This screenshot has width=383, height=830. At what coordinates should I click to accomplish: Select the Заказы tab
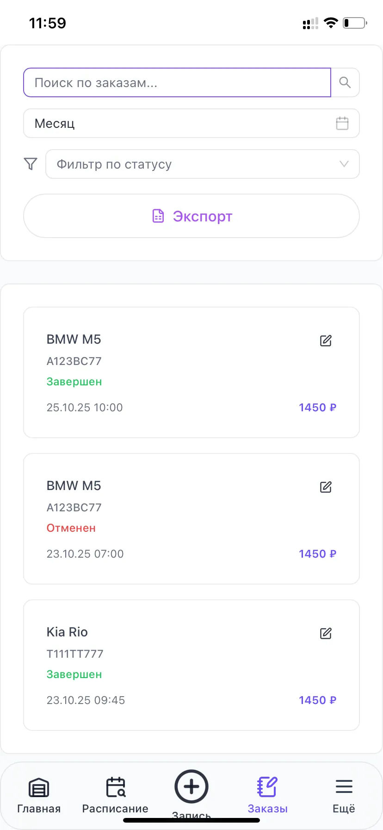tap(267, 795)
